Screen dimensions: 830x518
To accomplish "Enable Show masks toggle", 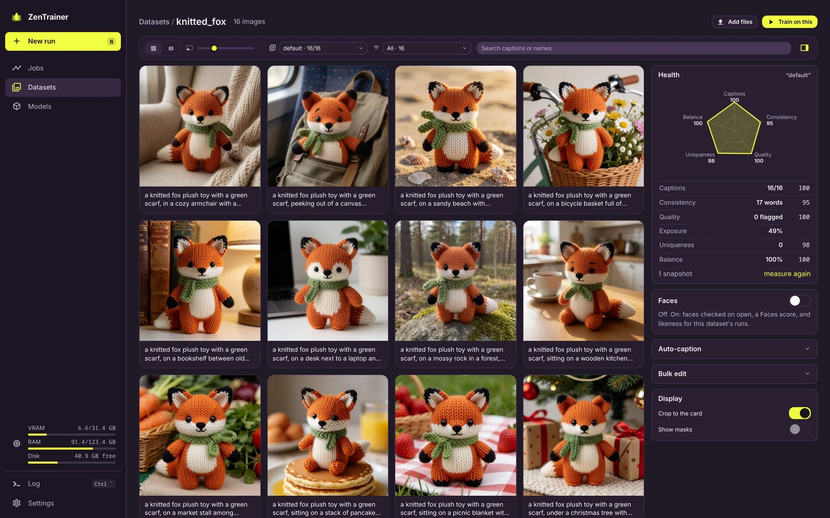I will point(799,429).
